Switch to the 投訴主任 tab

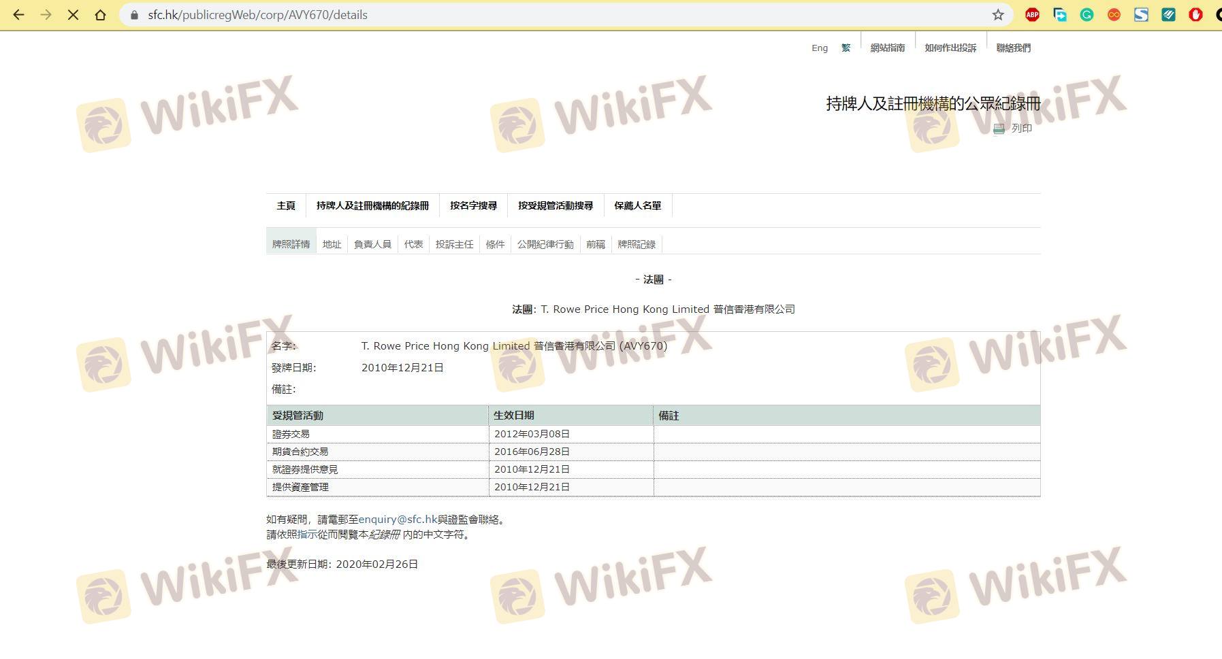click(454, 244)
